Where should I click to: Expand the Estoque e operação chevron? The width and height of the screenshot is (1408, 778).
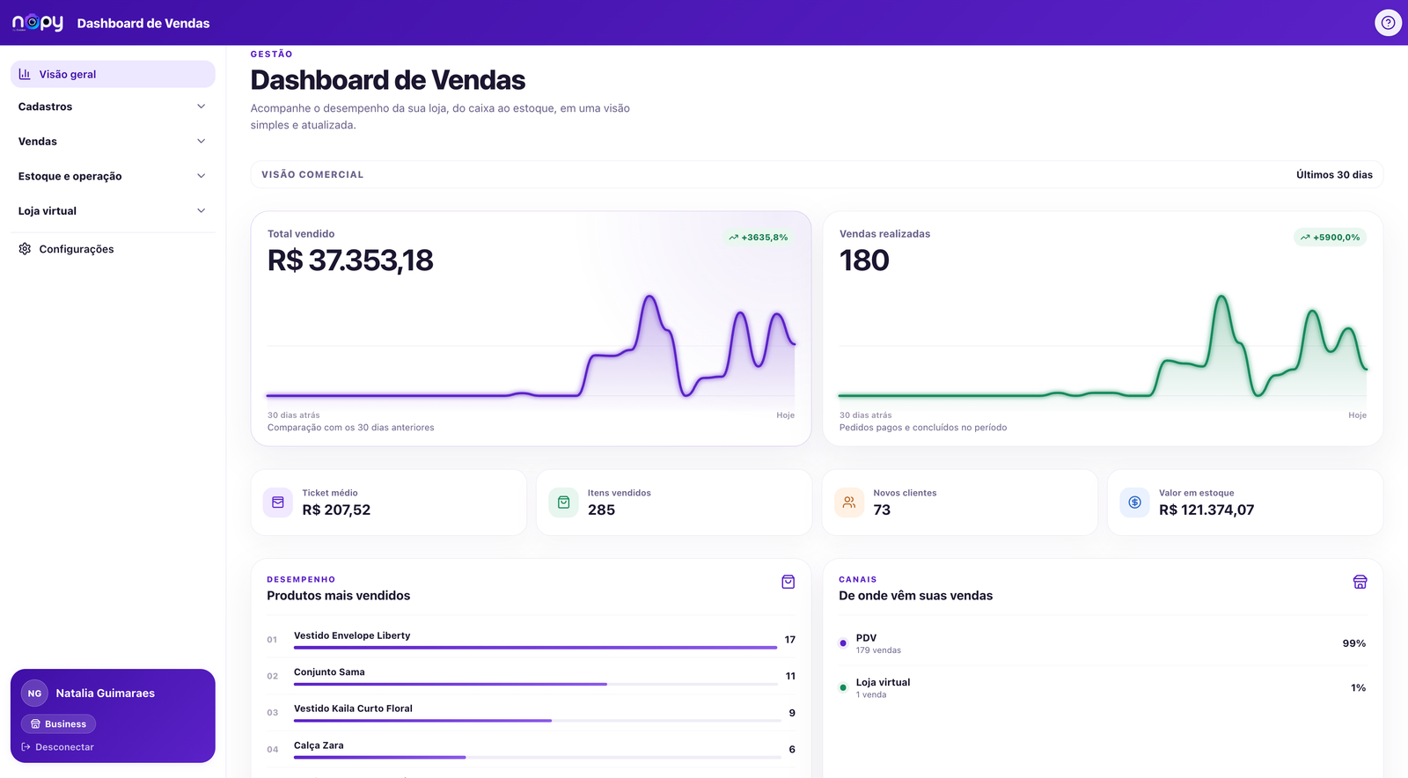202,176
